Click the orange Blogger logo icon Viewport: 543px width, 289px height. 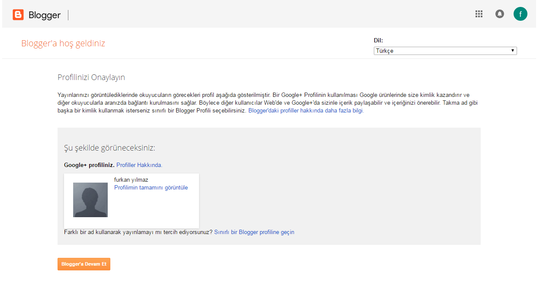[18, 15]
